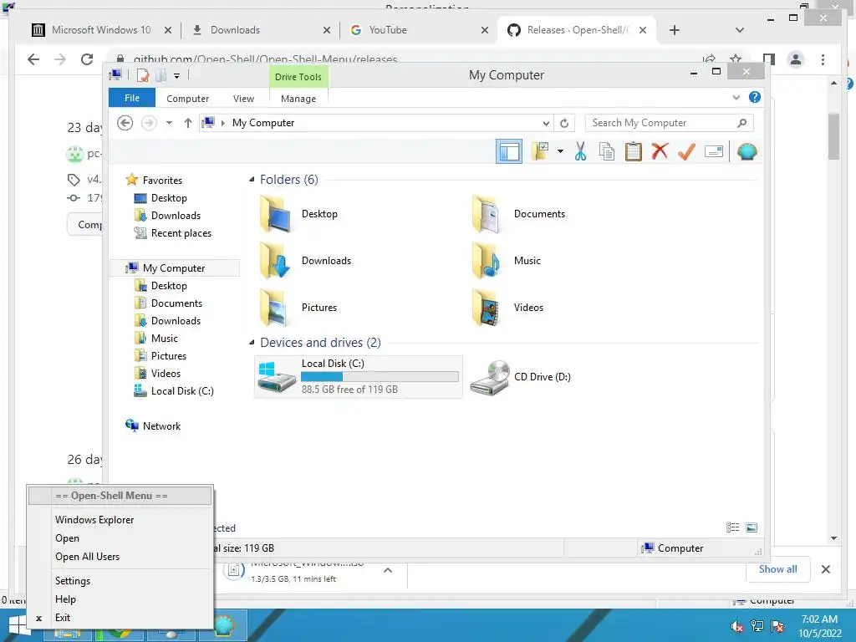Viewport: 856px width, 642px height.
Task: Click the orange checkmark Properties icon
Action: click(x=686, y=151)
